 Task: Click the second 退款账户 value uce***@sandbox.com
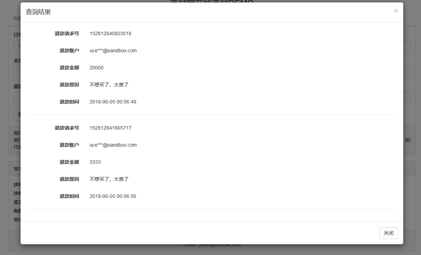(x=113, y=145)
